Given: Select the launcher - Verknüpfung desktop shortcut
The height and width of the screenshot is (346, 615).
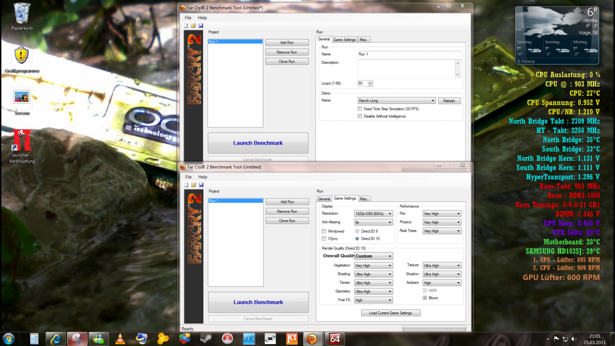Looking at the screenshot, I should [22, 147].
